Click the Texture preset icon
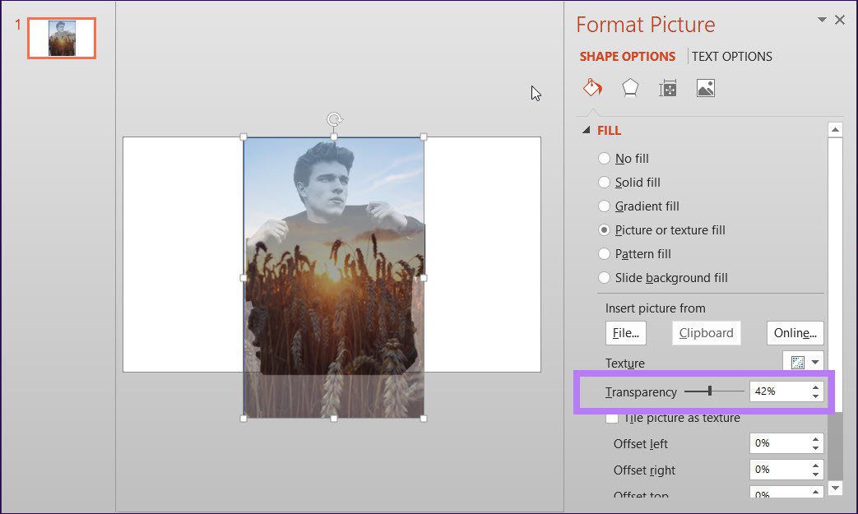This screenshot has height=514, width=858. point(797,362)
